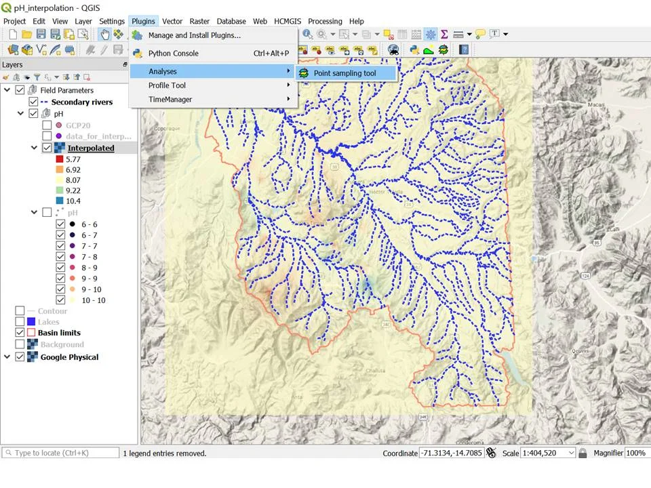
Task: Click the Profile Tool green terrain icon
Action: (429, 50)
